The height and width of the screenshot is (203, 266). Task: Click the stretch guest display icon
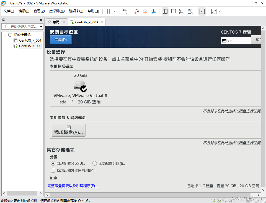click(214, 11)
